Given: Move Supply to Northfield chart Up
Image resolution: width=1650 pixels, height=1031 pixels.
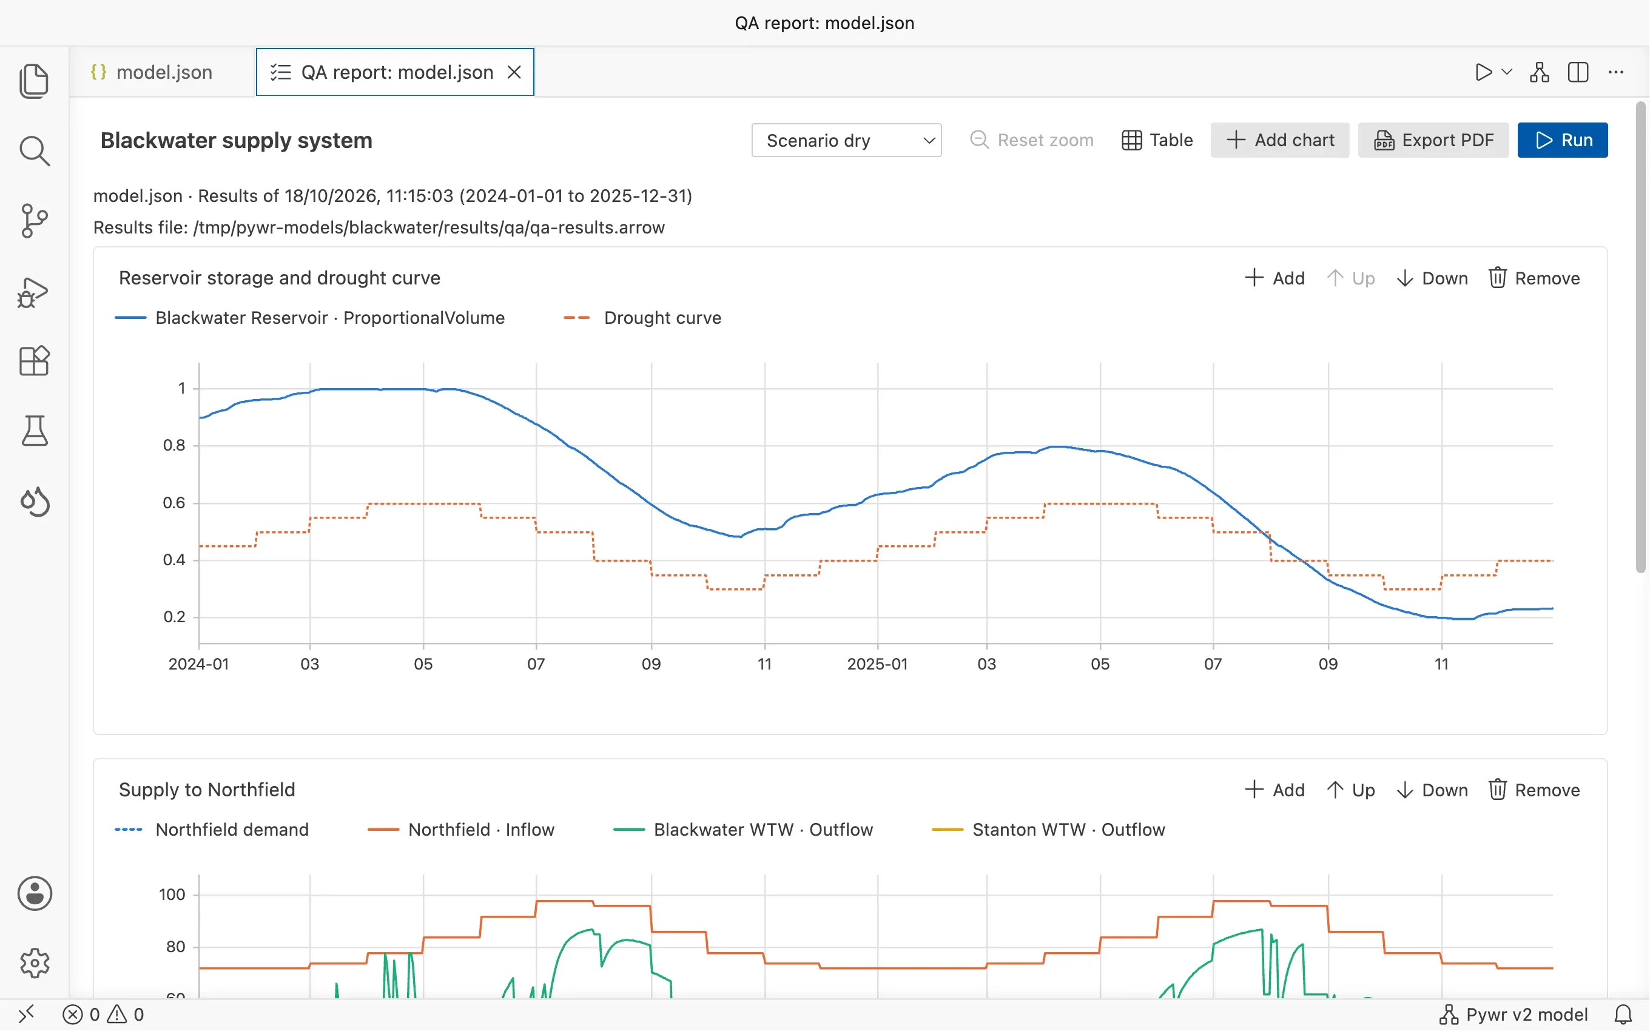Looking at the screenshot, I should pos(1351,790).
